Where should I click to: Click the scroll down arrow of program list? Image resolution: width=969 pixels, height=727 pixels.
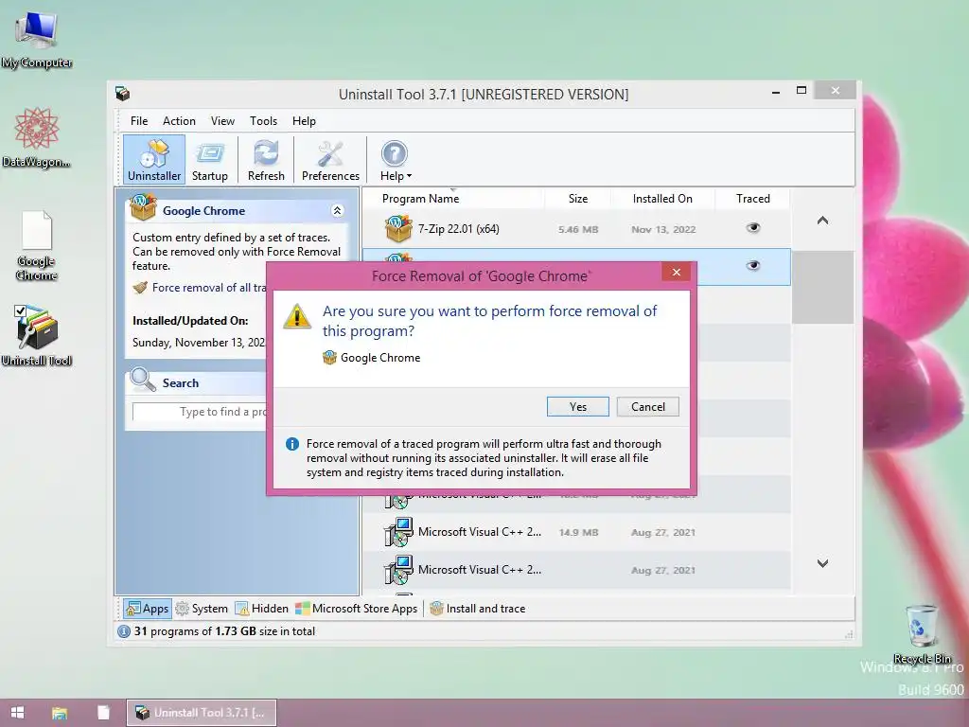pos(822,563)
